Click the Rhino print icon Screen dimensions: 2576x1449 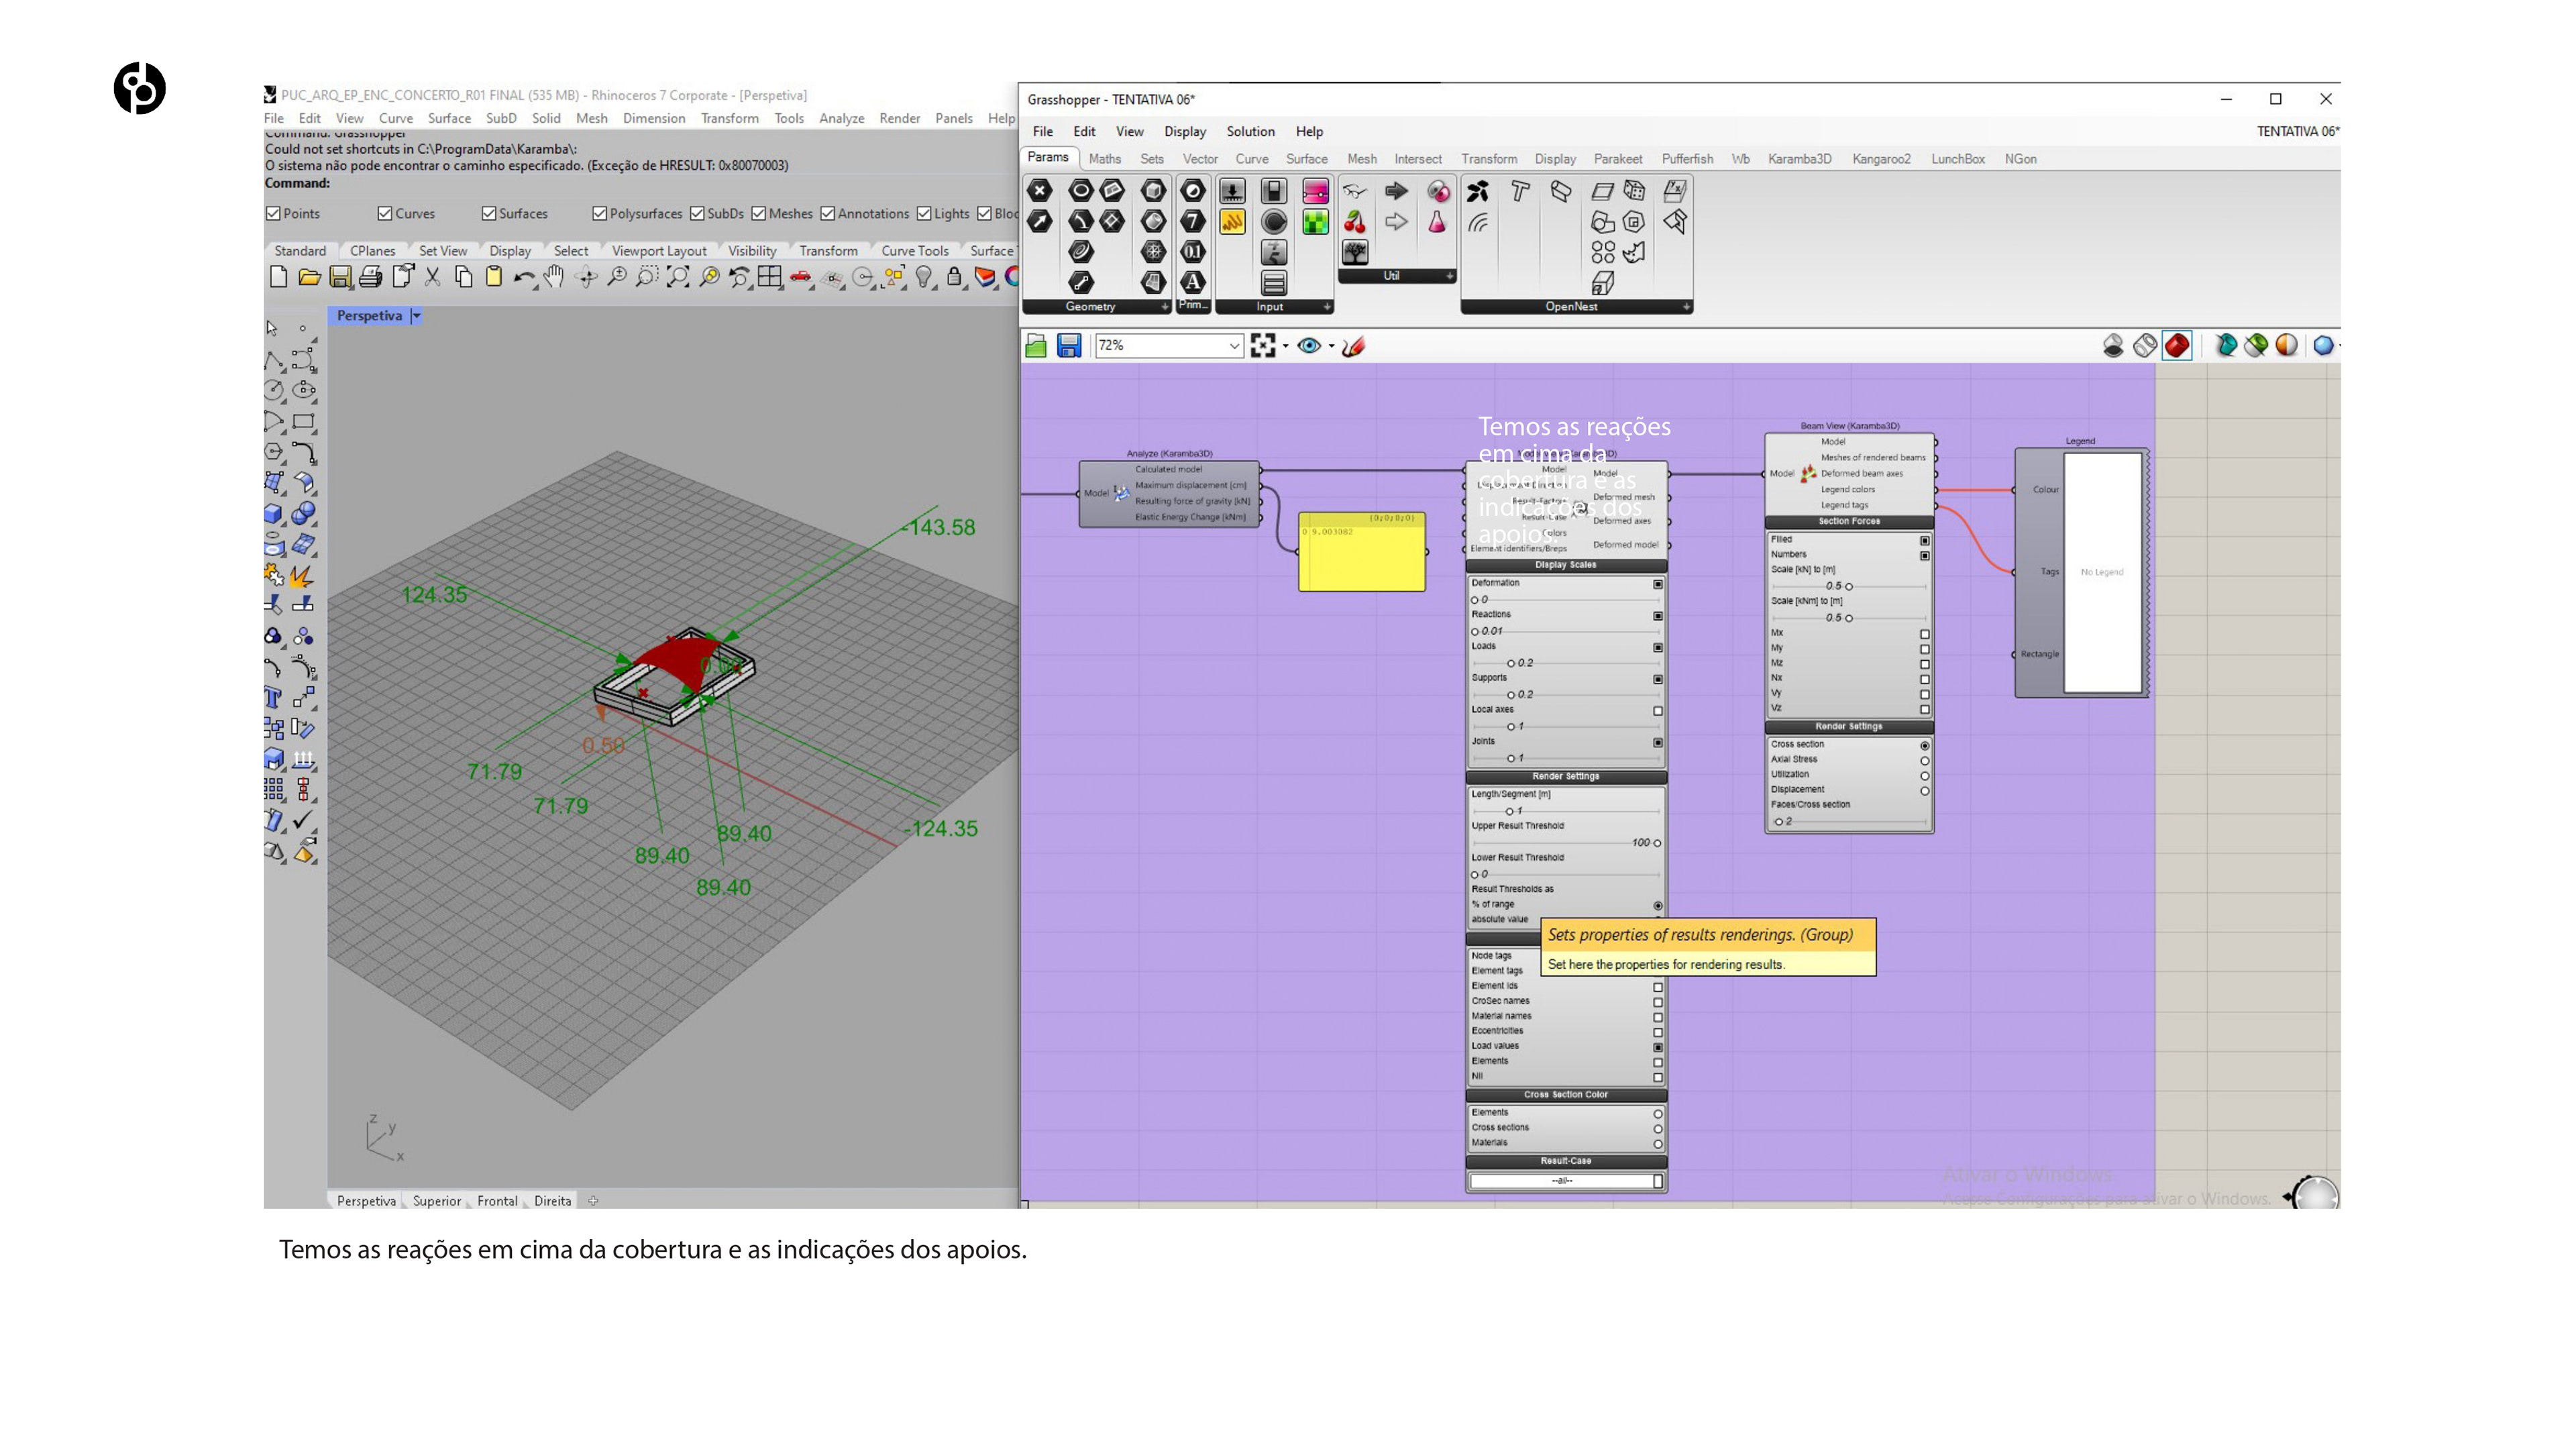(370, 278)
